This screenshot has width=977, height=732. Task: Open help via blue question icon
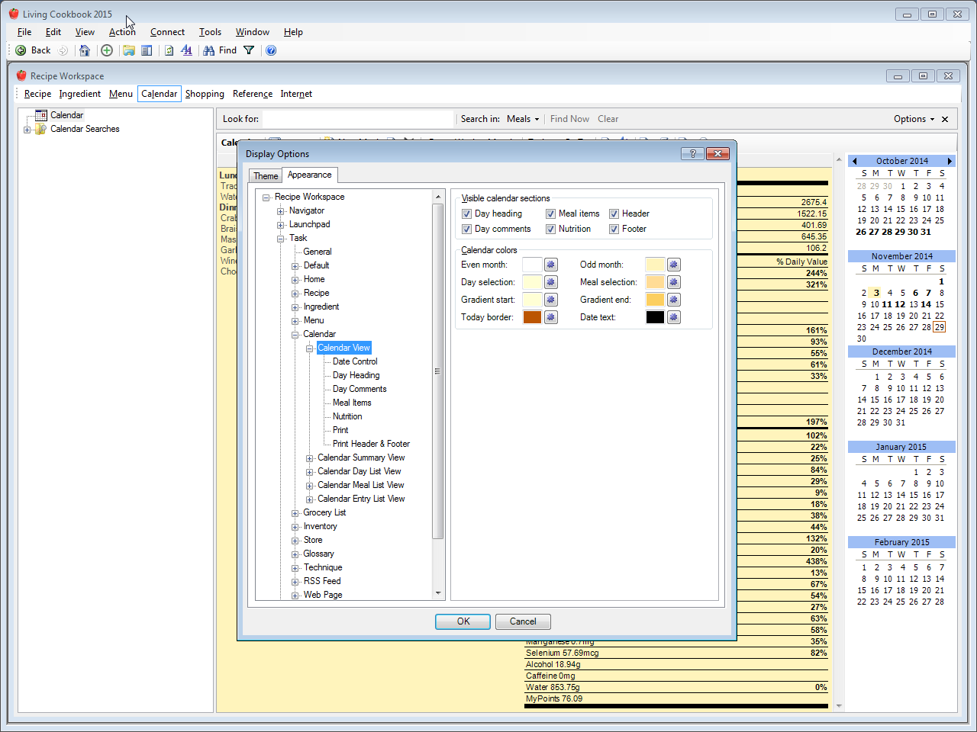pyautogui.click(x=271, y=50)
